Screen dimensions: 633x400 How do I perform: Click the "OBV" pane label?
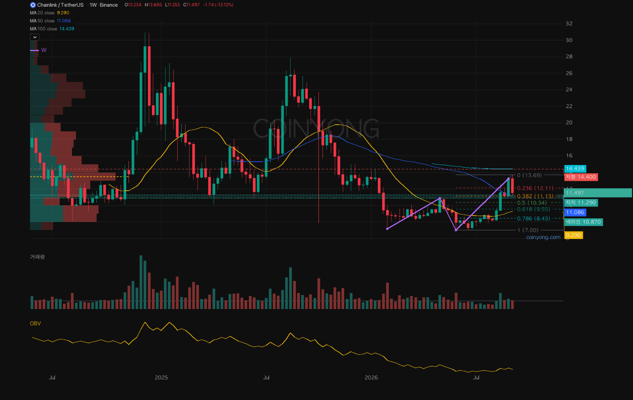click(x=36, y=324)
